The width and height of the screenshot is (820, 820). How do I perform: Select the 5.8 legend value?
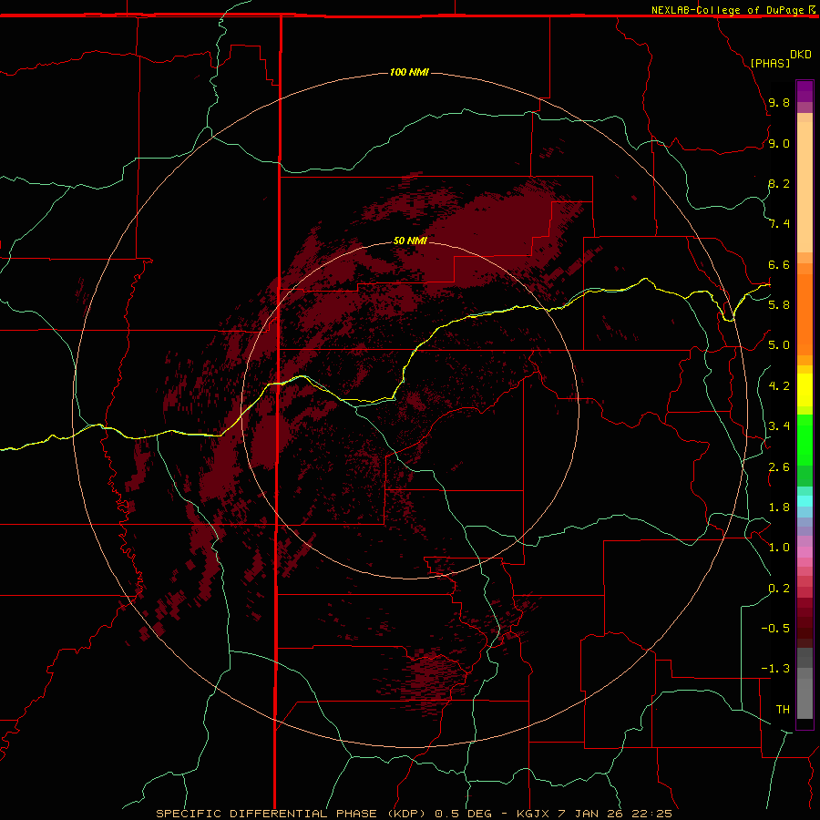pos(779,305)
